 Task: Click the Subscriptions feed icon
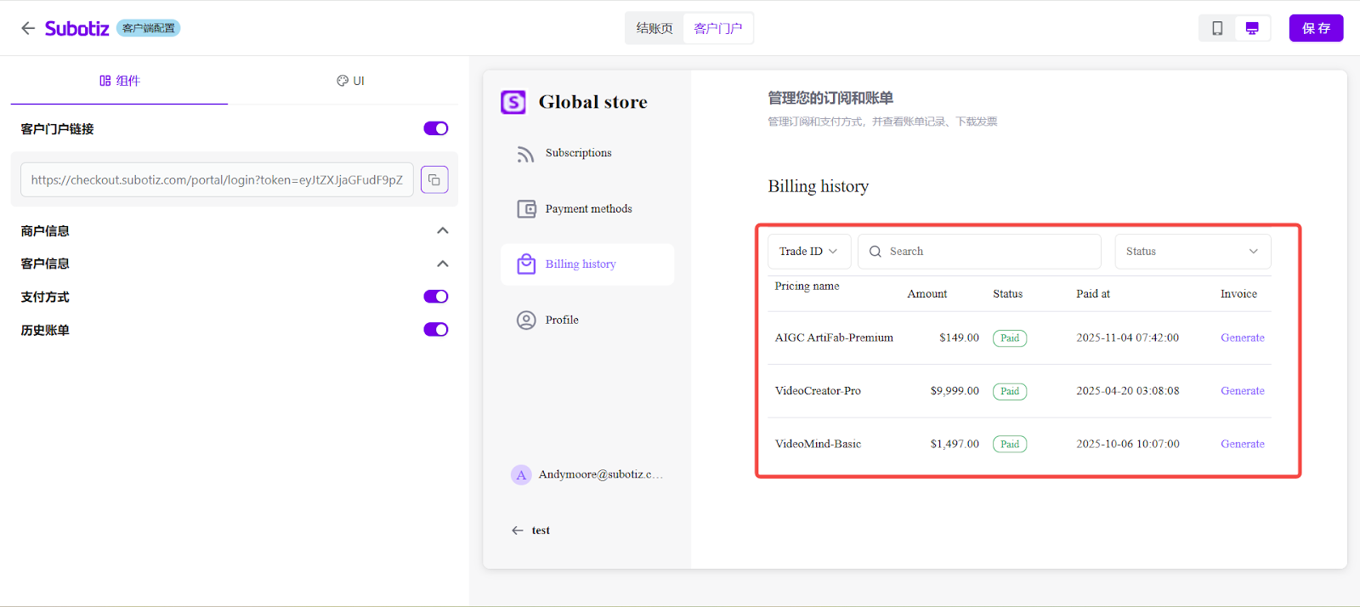[525, 154]
